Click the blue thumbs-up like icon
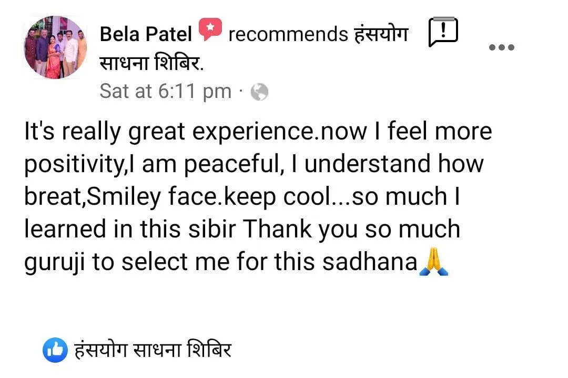568x378 pixels. (55, 350)
